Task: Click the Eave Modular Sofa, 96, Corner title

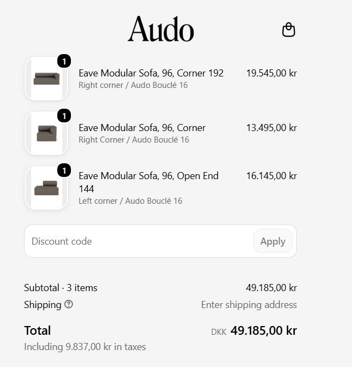Action: (x=142, y=128)
